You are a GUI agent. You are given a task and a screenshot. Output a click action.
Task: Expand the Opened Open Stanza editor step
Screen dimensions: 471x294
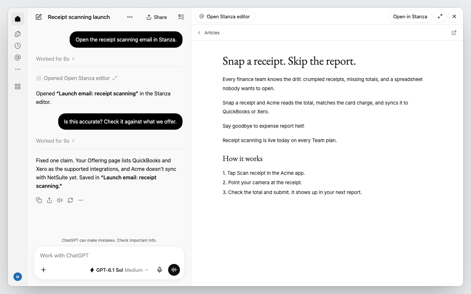[77, 78]
